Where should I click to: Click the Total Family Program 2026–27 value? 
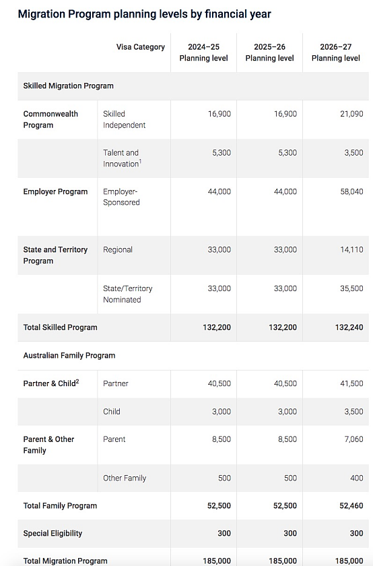click(x=351, y=506)
